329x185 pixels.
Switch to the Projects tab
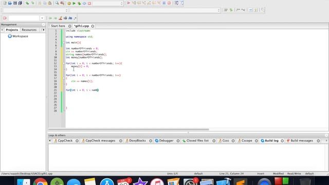click(x=12, y=30)
